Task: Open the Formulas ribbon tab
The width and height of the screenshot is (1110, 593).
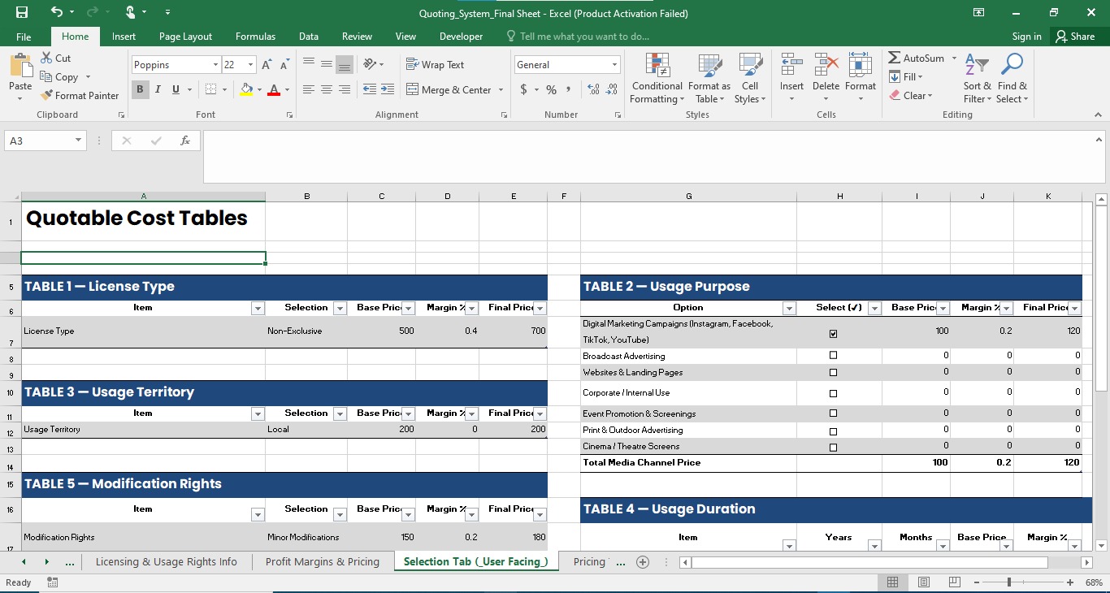Action: tap(255, 36)
